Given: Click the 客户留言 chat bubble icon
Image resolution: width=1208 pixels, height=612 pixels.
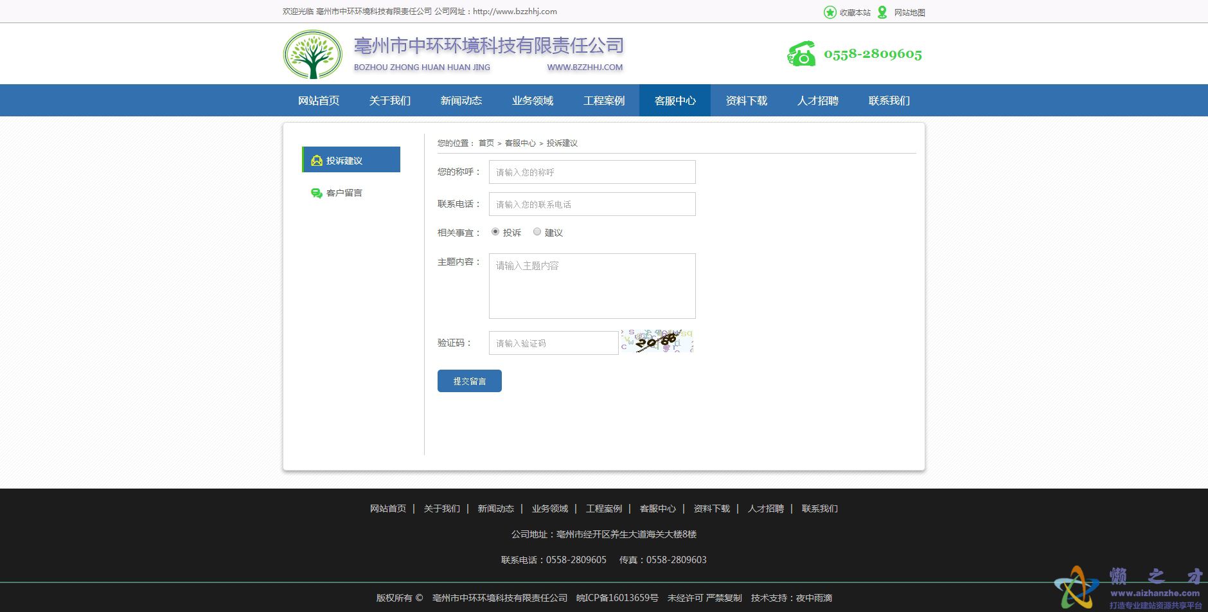Looking at the screenshot, I should tap(316, 193).
